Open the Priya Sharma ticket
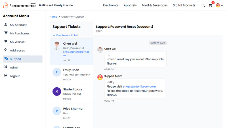227x128 pixels. coord(72,113)
